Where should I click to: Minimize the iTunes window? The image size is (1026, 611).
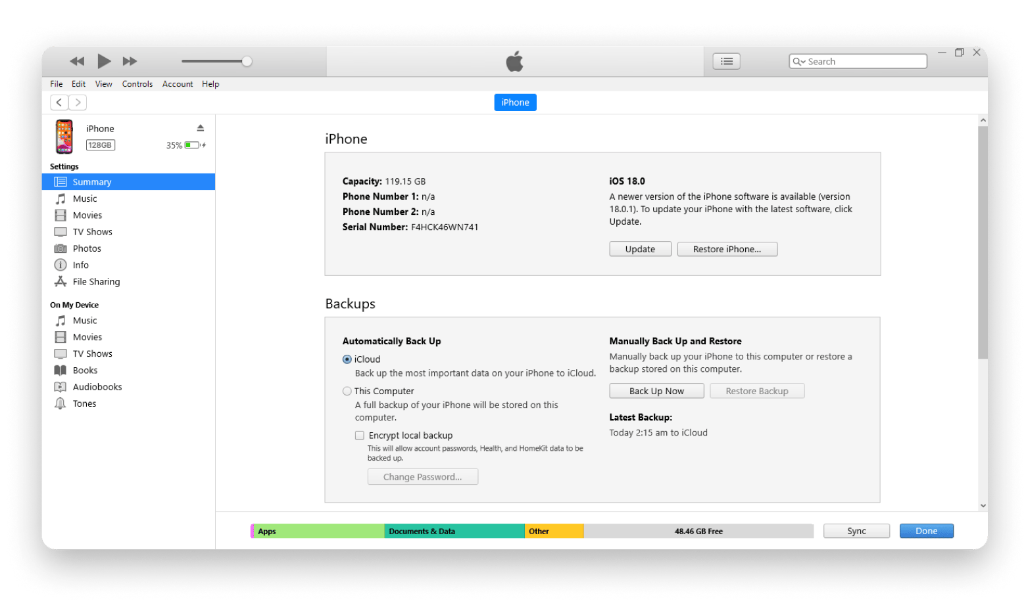pos(942,53)
